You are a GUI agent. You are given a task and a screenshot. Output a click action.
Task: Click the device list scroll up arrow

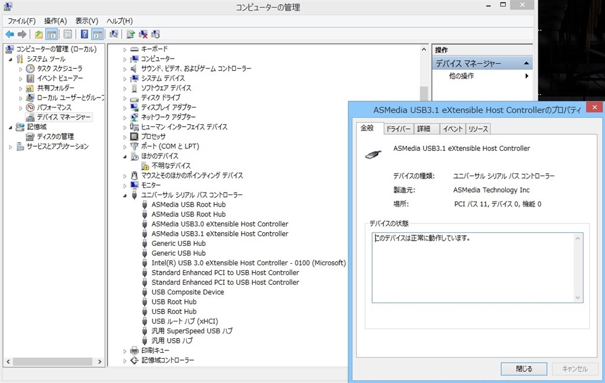pos(424,50)
